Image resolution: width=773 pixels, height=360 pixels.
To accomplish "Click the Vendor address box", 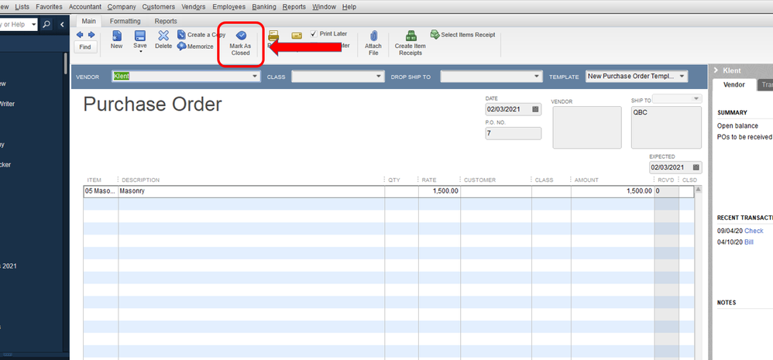I will pyautogui.click(x=586, y=127).
